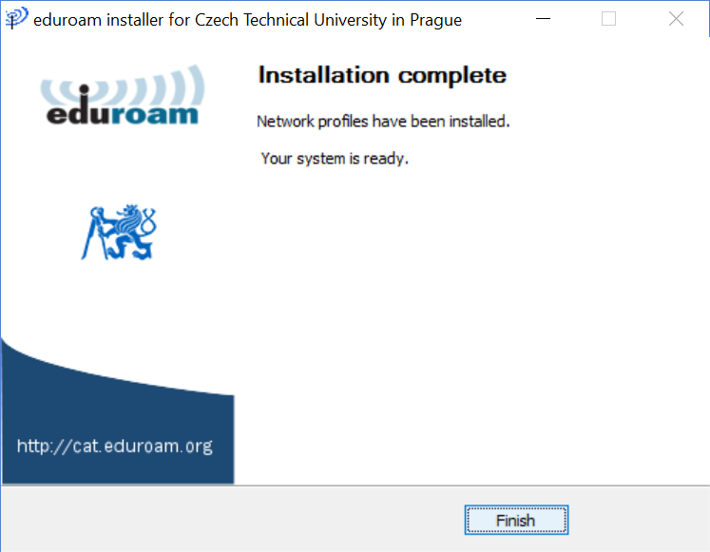Screen dimensions: 710x552
Task: Close the eduroam installer window
Action: (x=676, y=19)
